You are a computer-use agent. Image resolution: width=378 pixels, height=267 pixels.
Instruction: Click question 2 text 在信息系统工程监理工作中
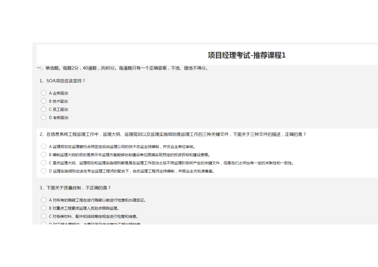173,134
